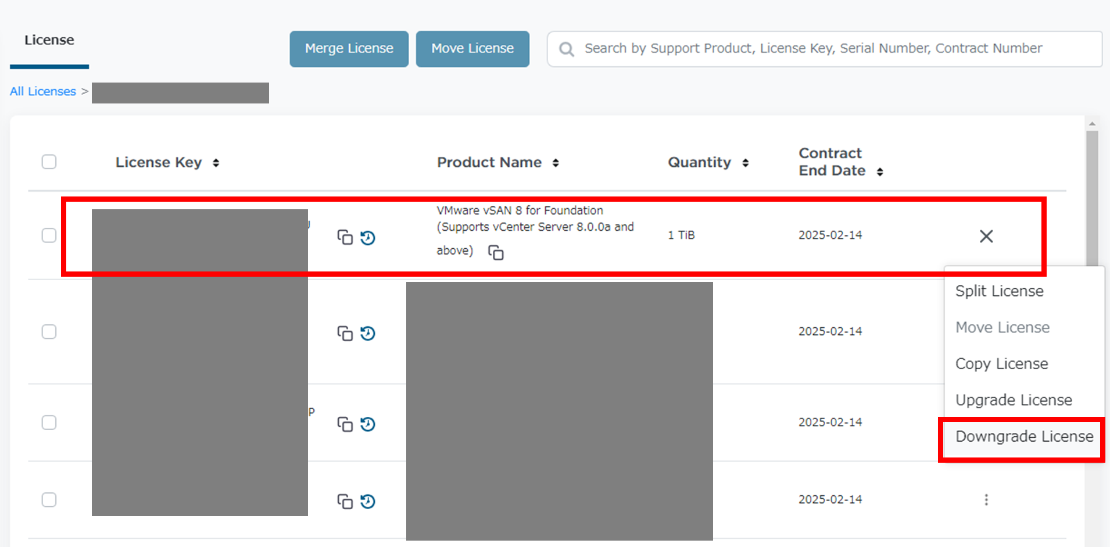Open the three-dot actions menu in last row
1110x547 pixels.
click(986, 500)
